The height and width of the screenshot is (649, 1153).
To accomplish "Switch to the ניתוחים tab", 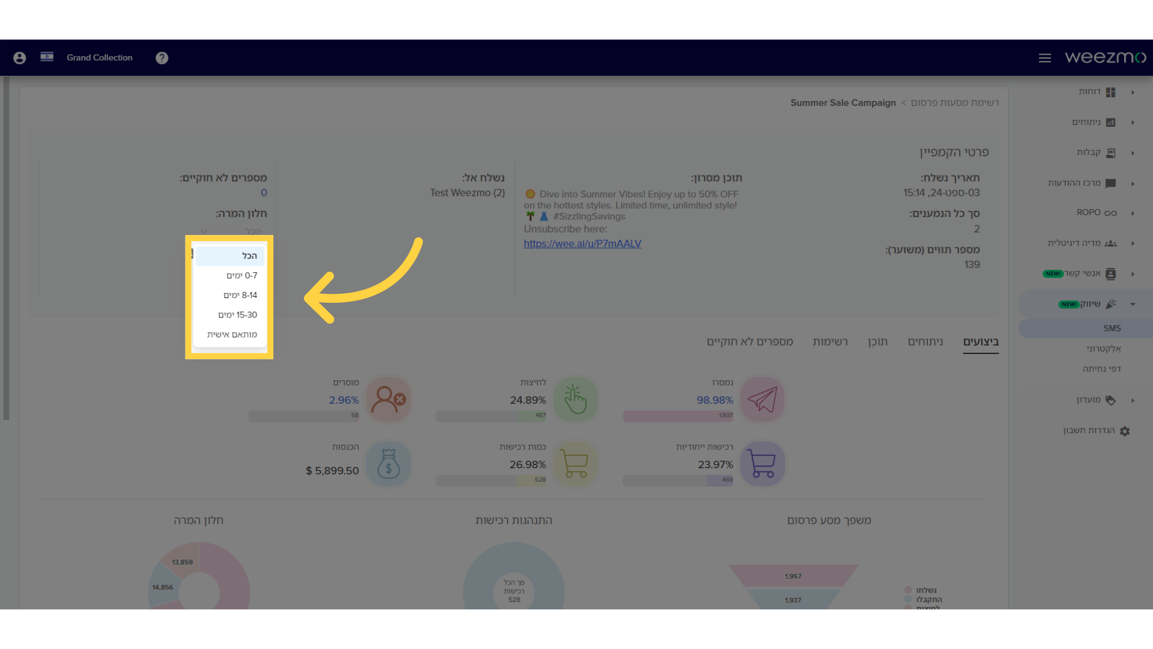I will pos(925,341).
